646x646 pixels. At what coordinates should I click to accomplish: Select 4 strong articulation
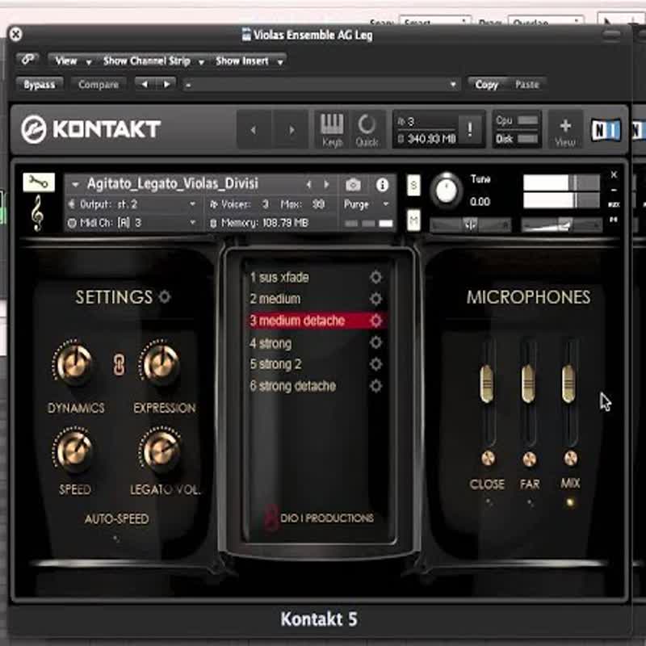point(271,342)
